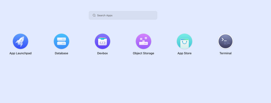Click the "App Launchpad" label

[x=20, y=53]
